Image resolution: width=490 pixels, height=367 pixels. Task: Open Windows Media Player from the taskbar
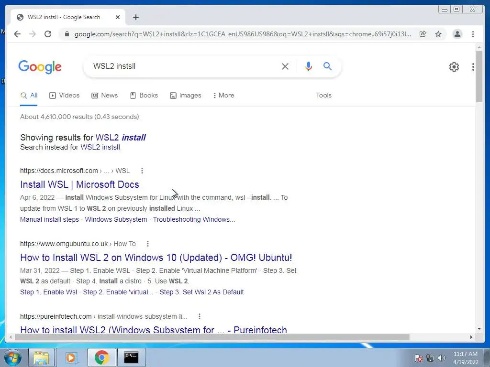(x=71, y=357)
